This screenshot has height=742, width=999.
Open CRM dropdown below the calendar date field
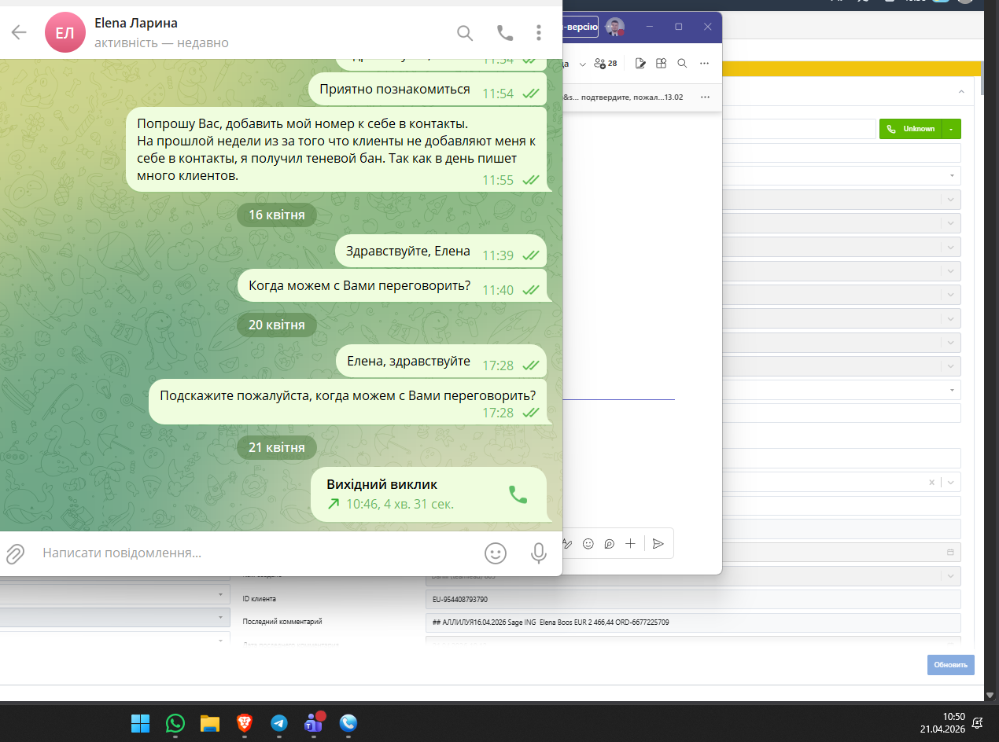tap(951, 576)
